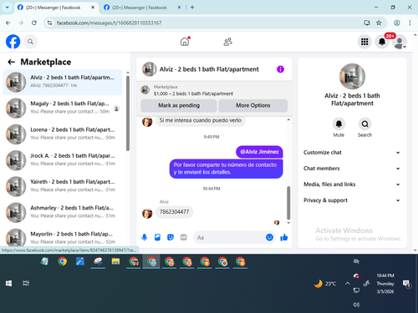The height and width of the screenshot is (313, 418).
Task: Open the weather widget showing 23°C
Action: 325,284
